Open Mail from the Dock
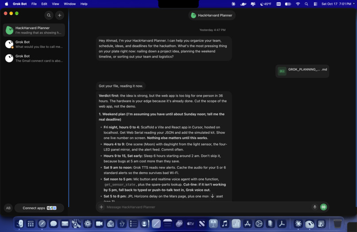 65,224
